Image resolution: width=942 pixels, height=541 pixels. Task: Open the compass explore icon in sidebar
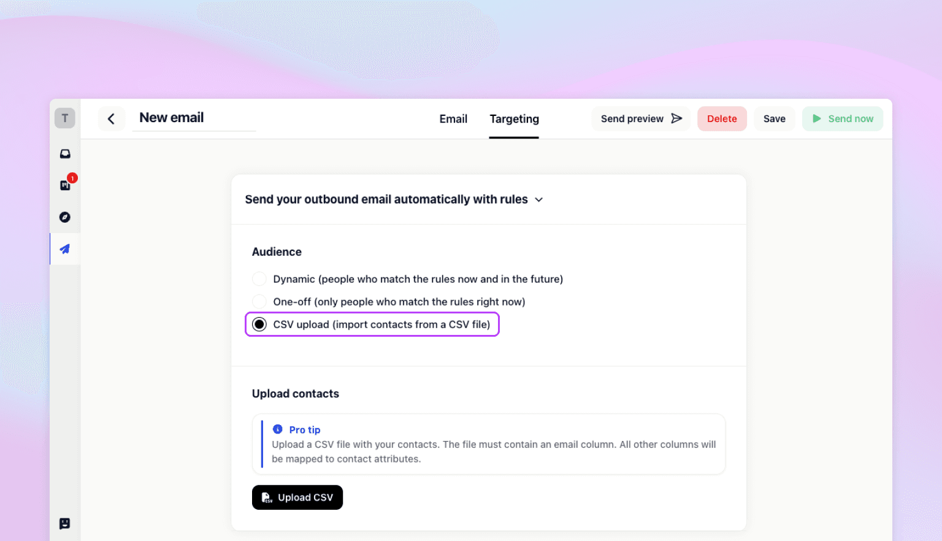64,217
